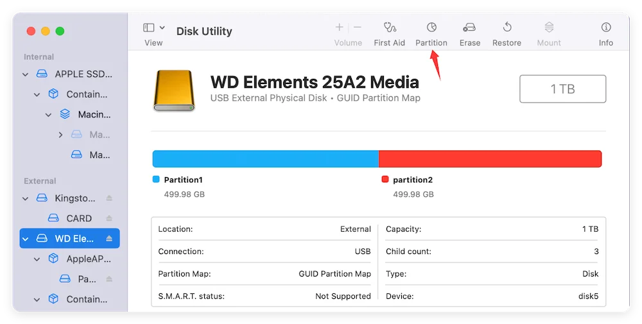The height and width of the screenshot is (324, 642).
Task: Collapse the Kingsto... disk tree
Action: coord(26,198)
